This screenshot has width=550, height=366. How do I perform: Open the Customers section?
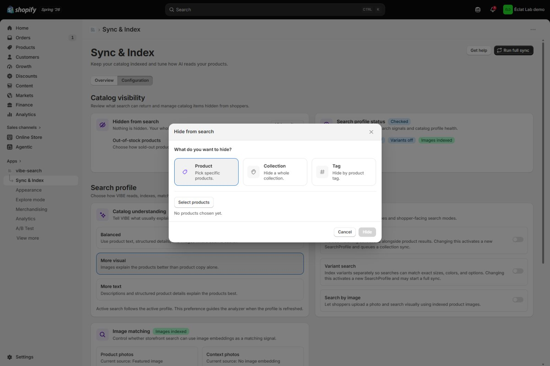pyautogui.click(x=27, y=57)
